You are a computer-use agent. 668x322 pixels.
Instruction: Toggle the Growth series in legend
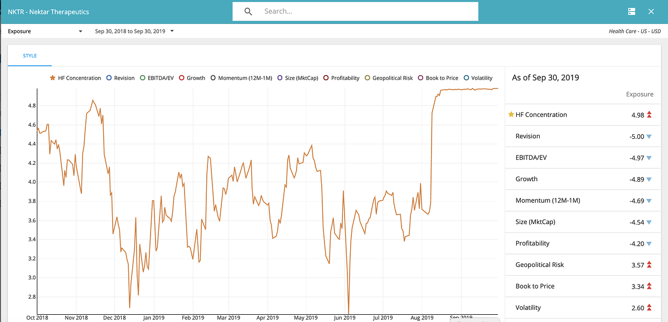(192, 78)
